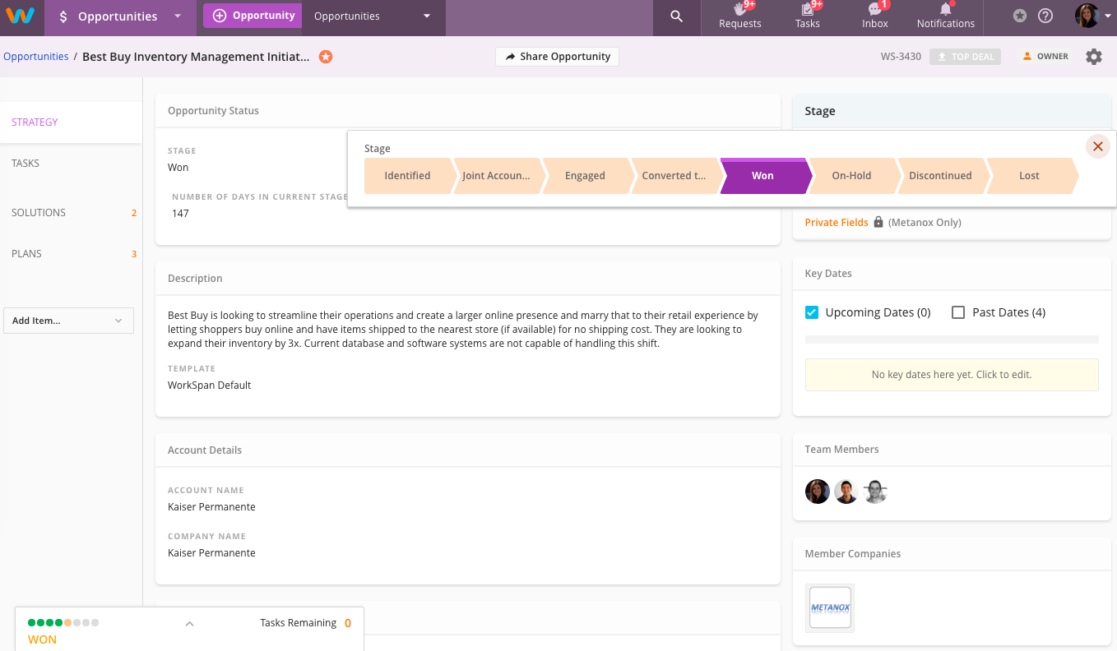Open the Inbox with unread message
The height and width of the screenshot is (651, 1117).
point(874,17)
